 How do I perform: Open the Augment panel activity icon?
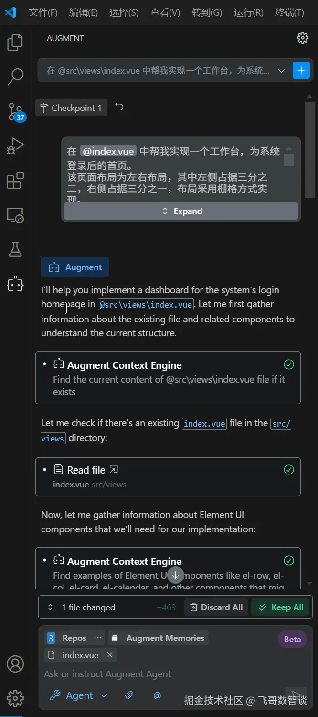(15, 284)
